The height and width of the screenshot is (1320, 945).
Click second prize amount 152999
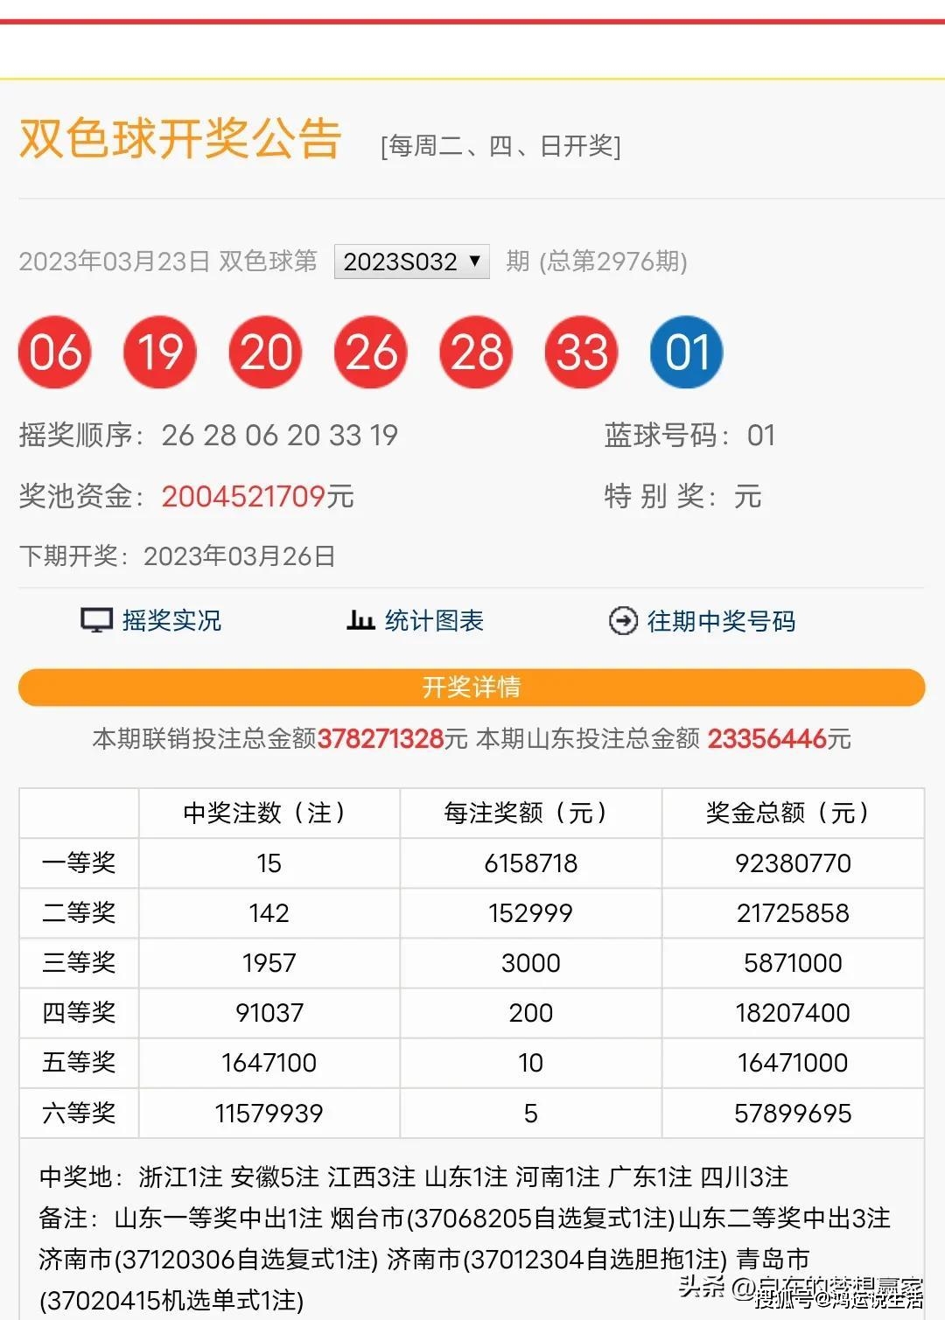[530, 913]
